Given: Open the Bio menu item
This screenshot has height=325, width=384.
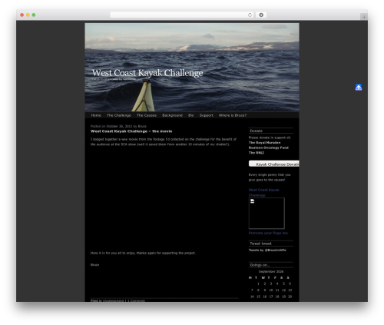Looking at the screenshot, I should (x=191, y=115).
